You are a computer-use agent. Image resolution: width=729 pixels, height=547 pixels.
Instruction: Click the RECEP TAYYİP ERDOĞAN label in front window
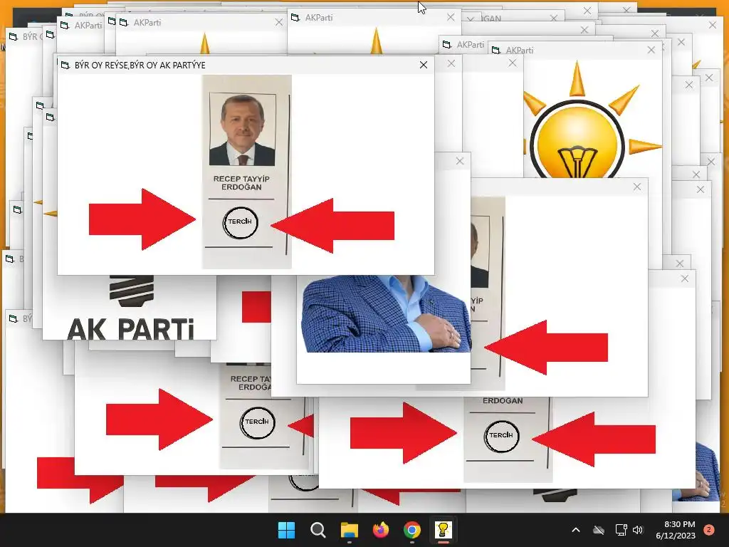[241, 183]
